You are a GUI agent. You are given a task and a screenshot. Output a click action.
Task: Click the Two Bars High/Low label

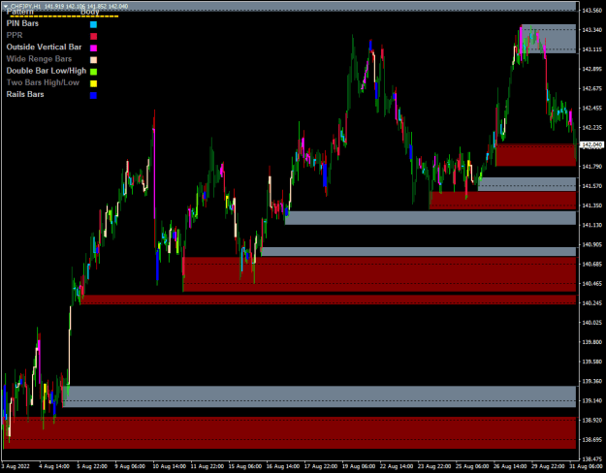coord(43,82)
